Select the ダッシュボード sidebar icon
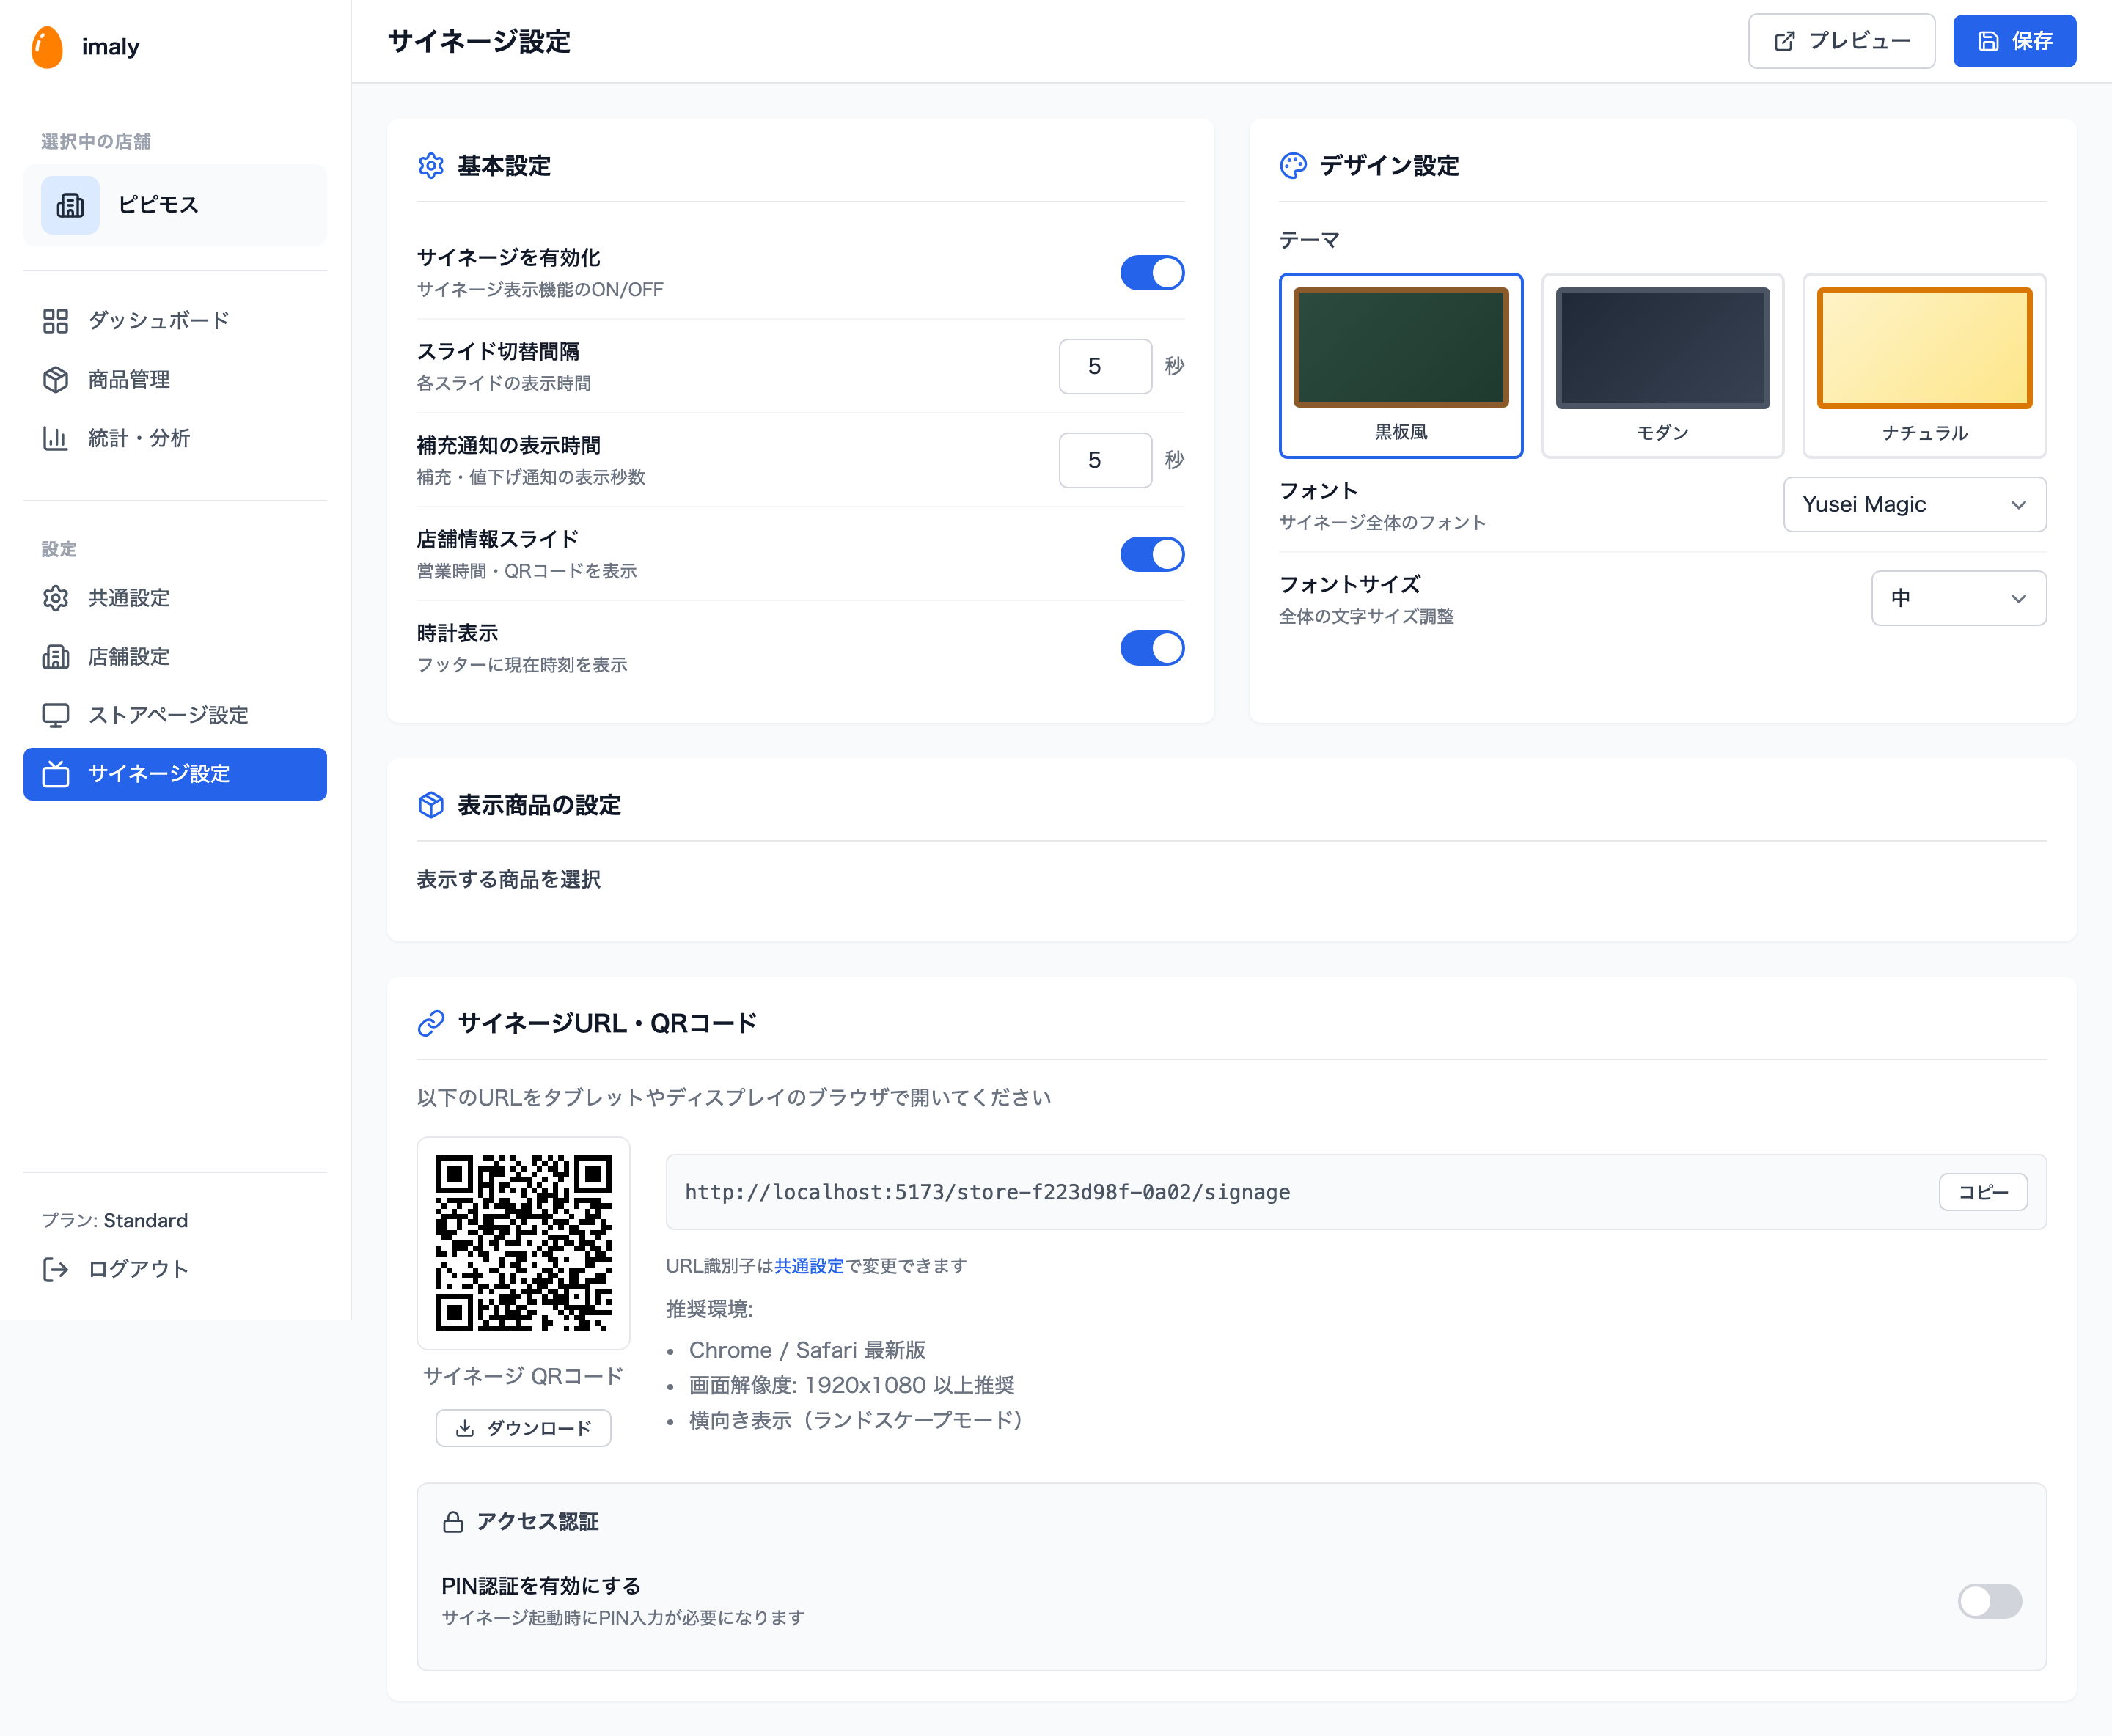Screen dimensions: 2112x1736 click(x=56, y=321)
